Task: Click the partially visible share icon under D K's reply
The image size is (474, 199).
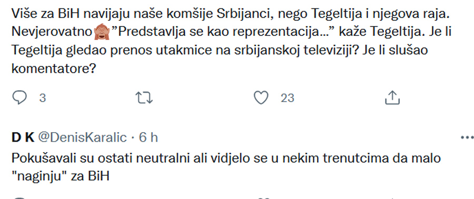Action: coord(393,198)
